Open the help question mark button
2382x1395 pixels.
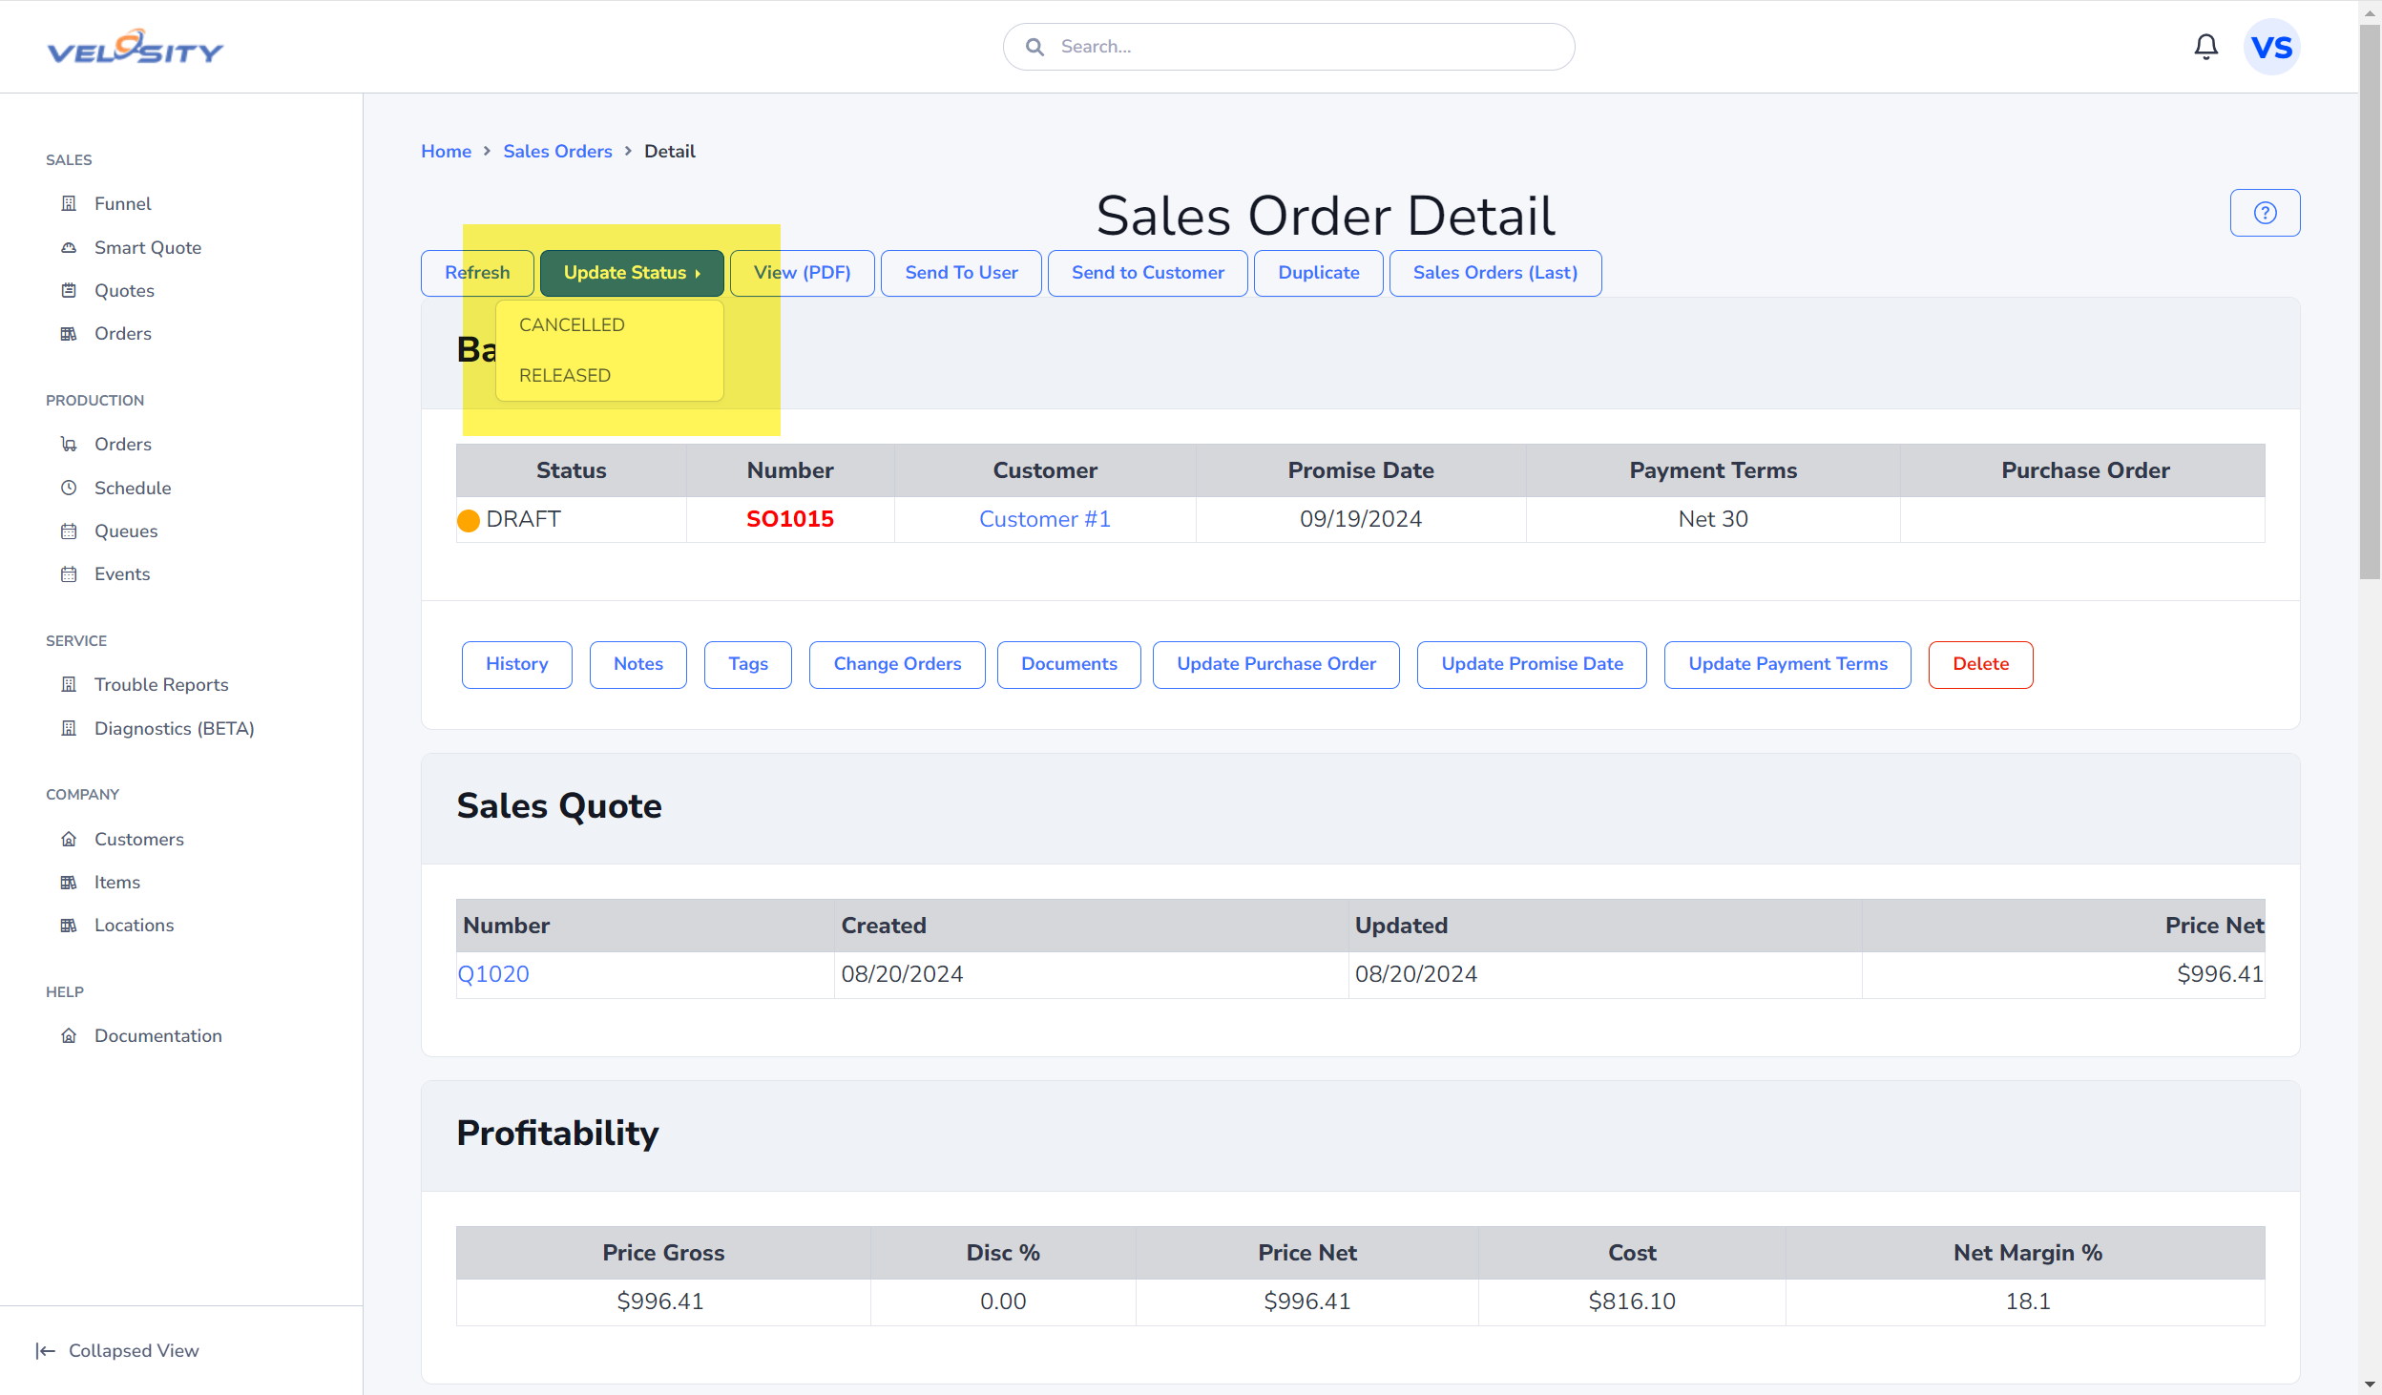point(2265,213)
